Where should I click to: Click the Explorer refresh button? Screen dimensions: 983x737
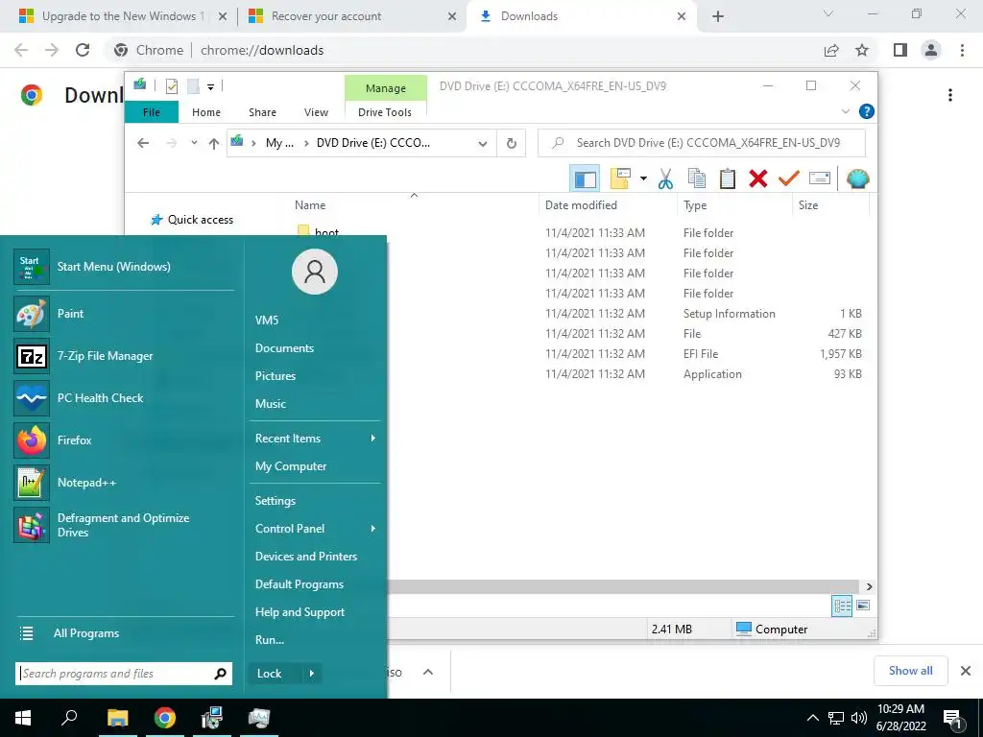(x=512, y=144)
